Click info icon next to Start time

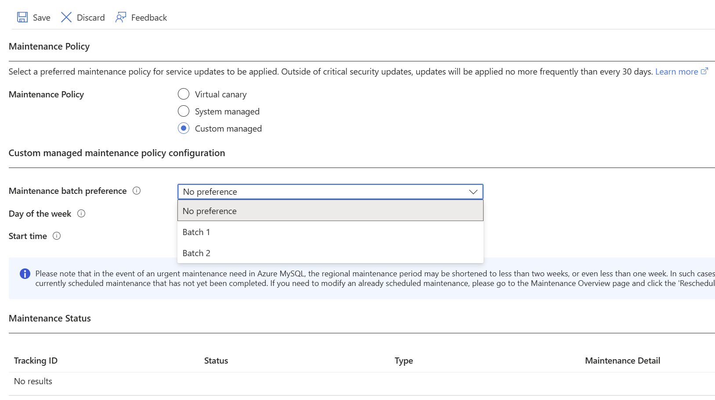pos(57,236)
